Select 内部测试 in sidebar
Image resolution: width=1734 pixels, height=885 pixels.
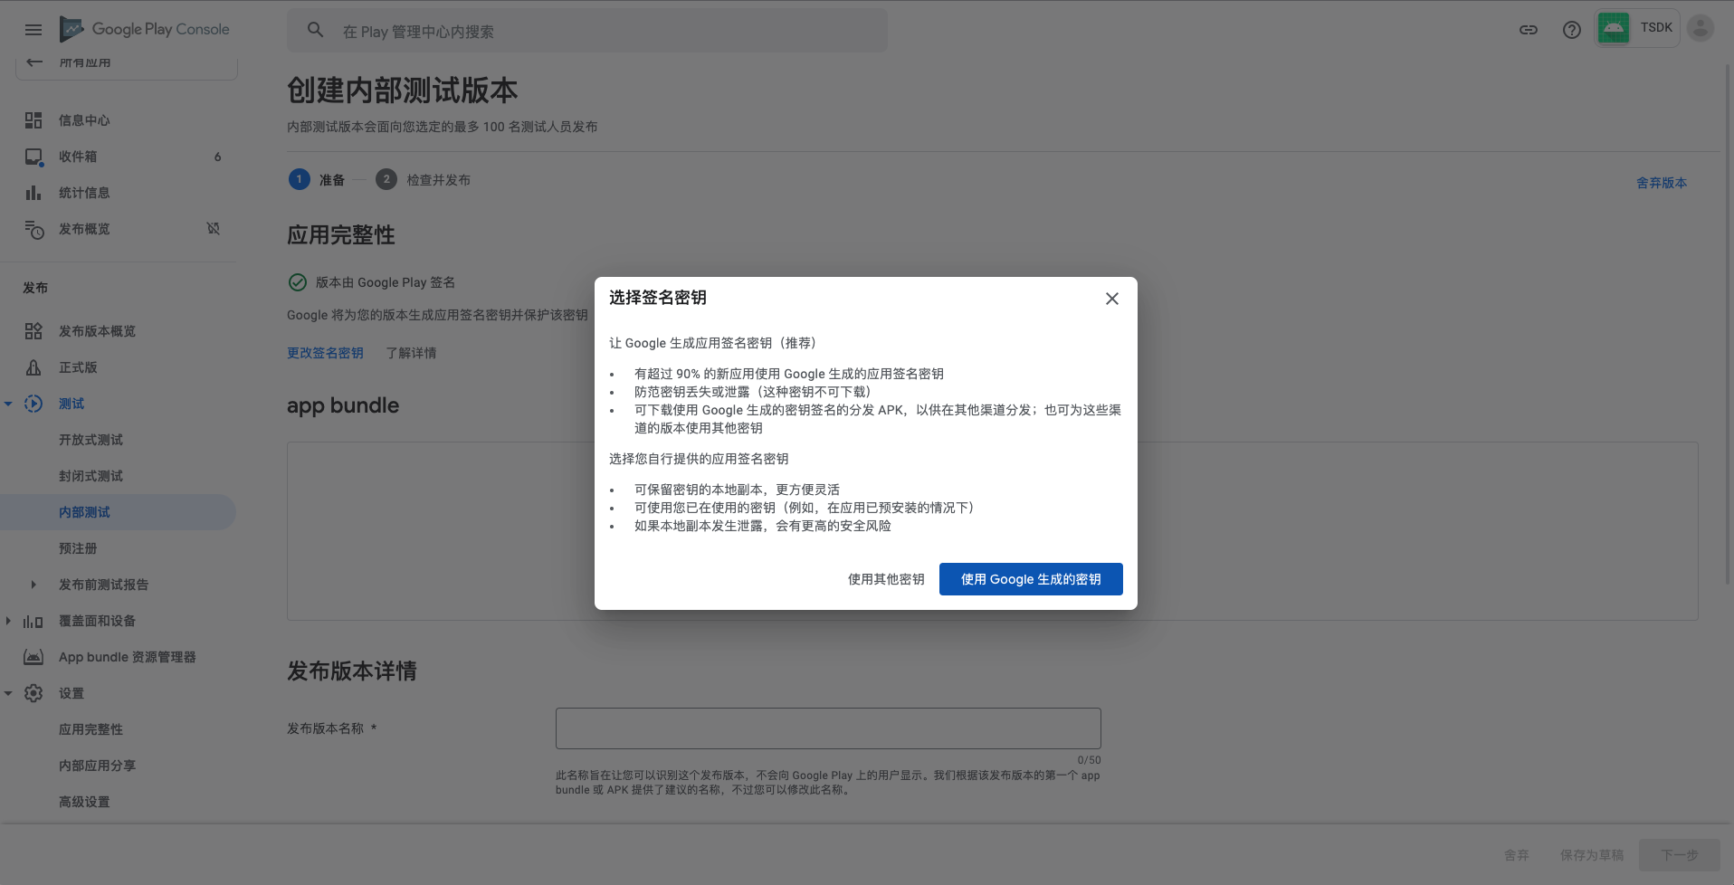tap(118, 512)
